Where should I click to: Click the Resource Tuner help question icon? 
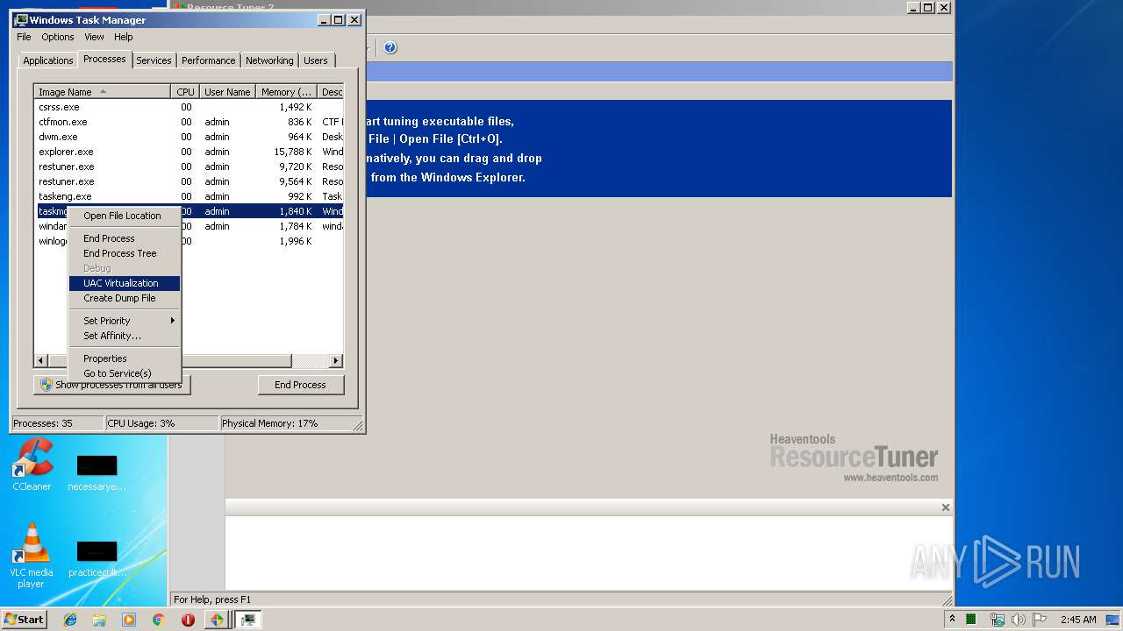pos(390,47)
